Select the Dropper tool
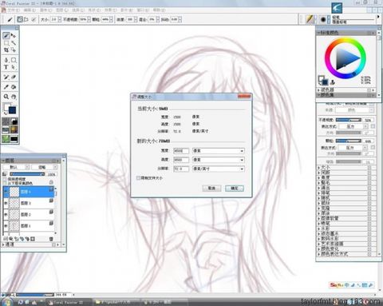Viewport: 383px width, 306px height. click(6, 87)
